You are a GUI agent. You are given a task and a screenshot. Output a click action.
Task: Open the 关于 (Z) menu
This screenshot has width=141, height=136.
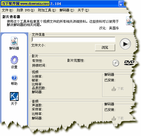click(x=83, y=10)
